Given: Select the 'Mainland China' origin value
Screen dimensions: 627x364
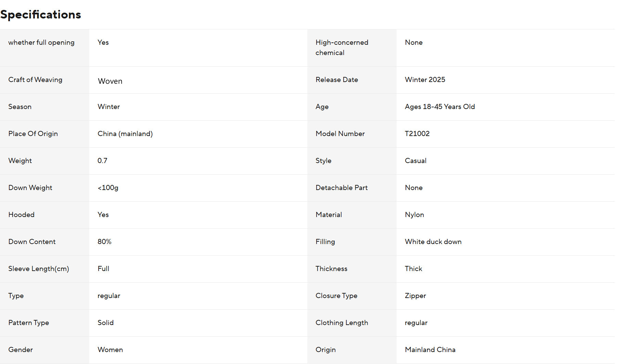Looking at the screenshot, I should pyautogui.click(x=430, y=350).
